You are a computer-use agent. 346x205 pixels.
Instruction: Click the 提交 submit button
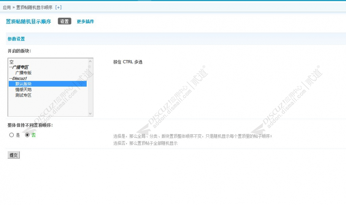[13, 155]
